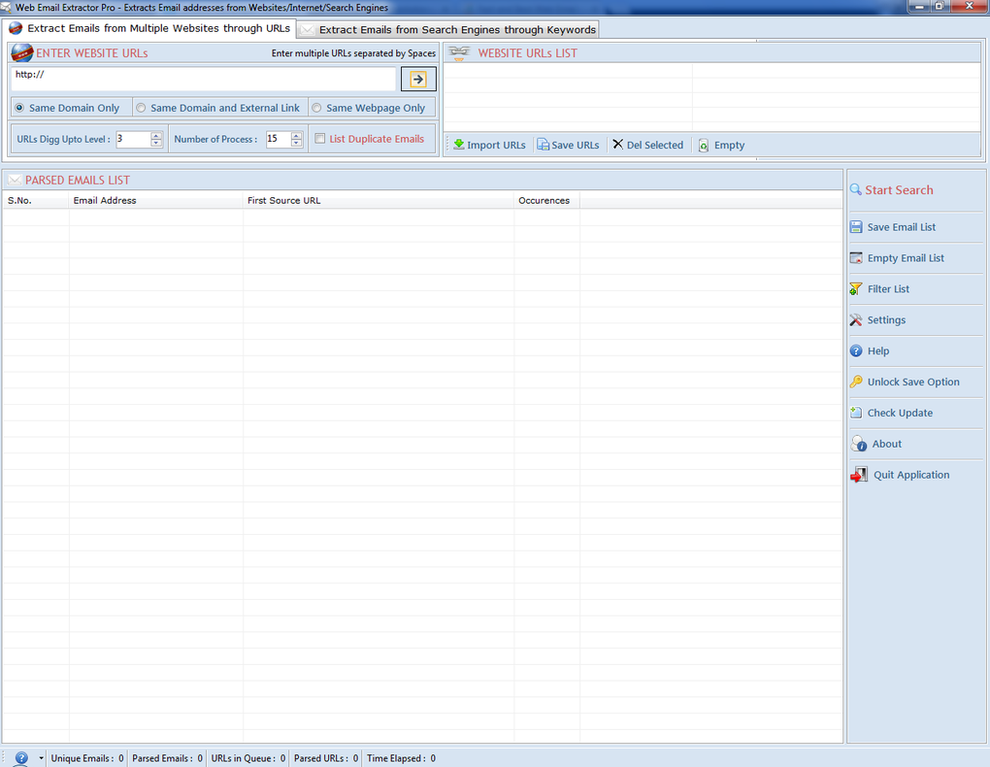
Task: Click the globe icon beside ENTER WEBSITE URLs
Action: point(22,53)
